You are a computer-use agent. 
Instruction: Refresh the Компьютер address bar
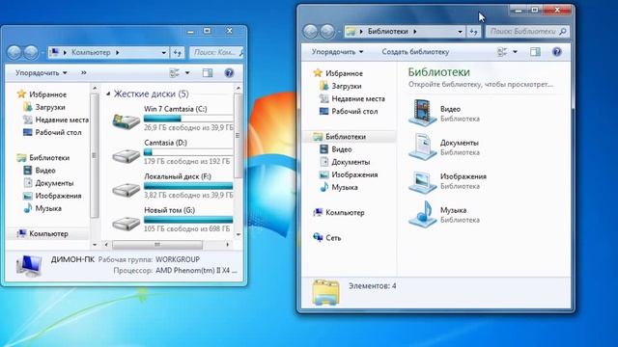178,52
